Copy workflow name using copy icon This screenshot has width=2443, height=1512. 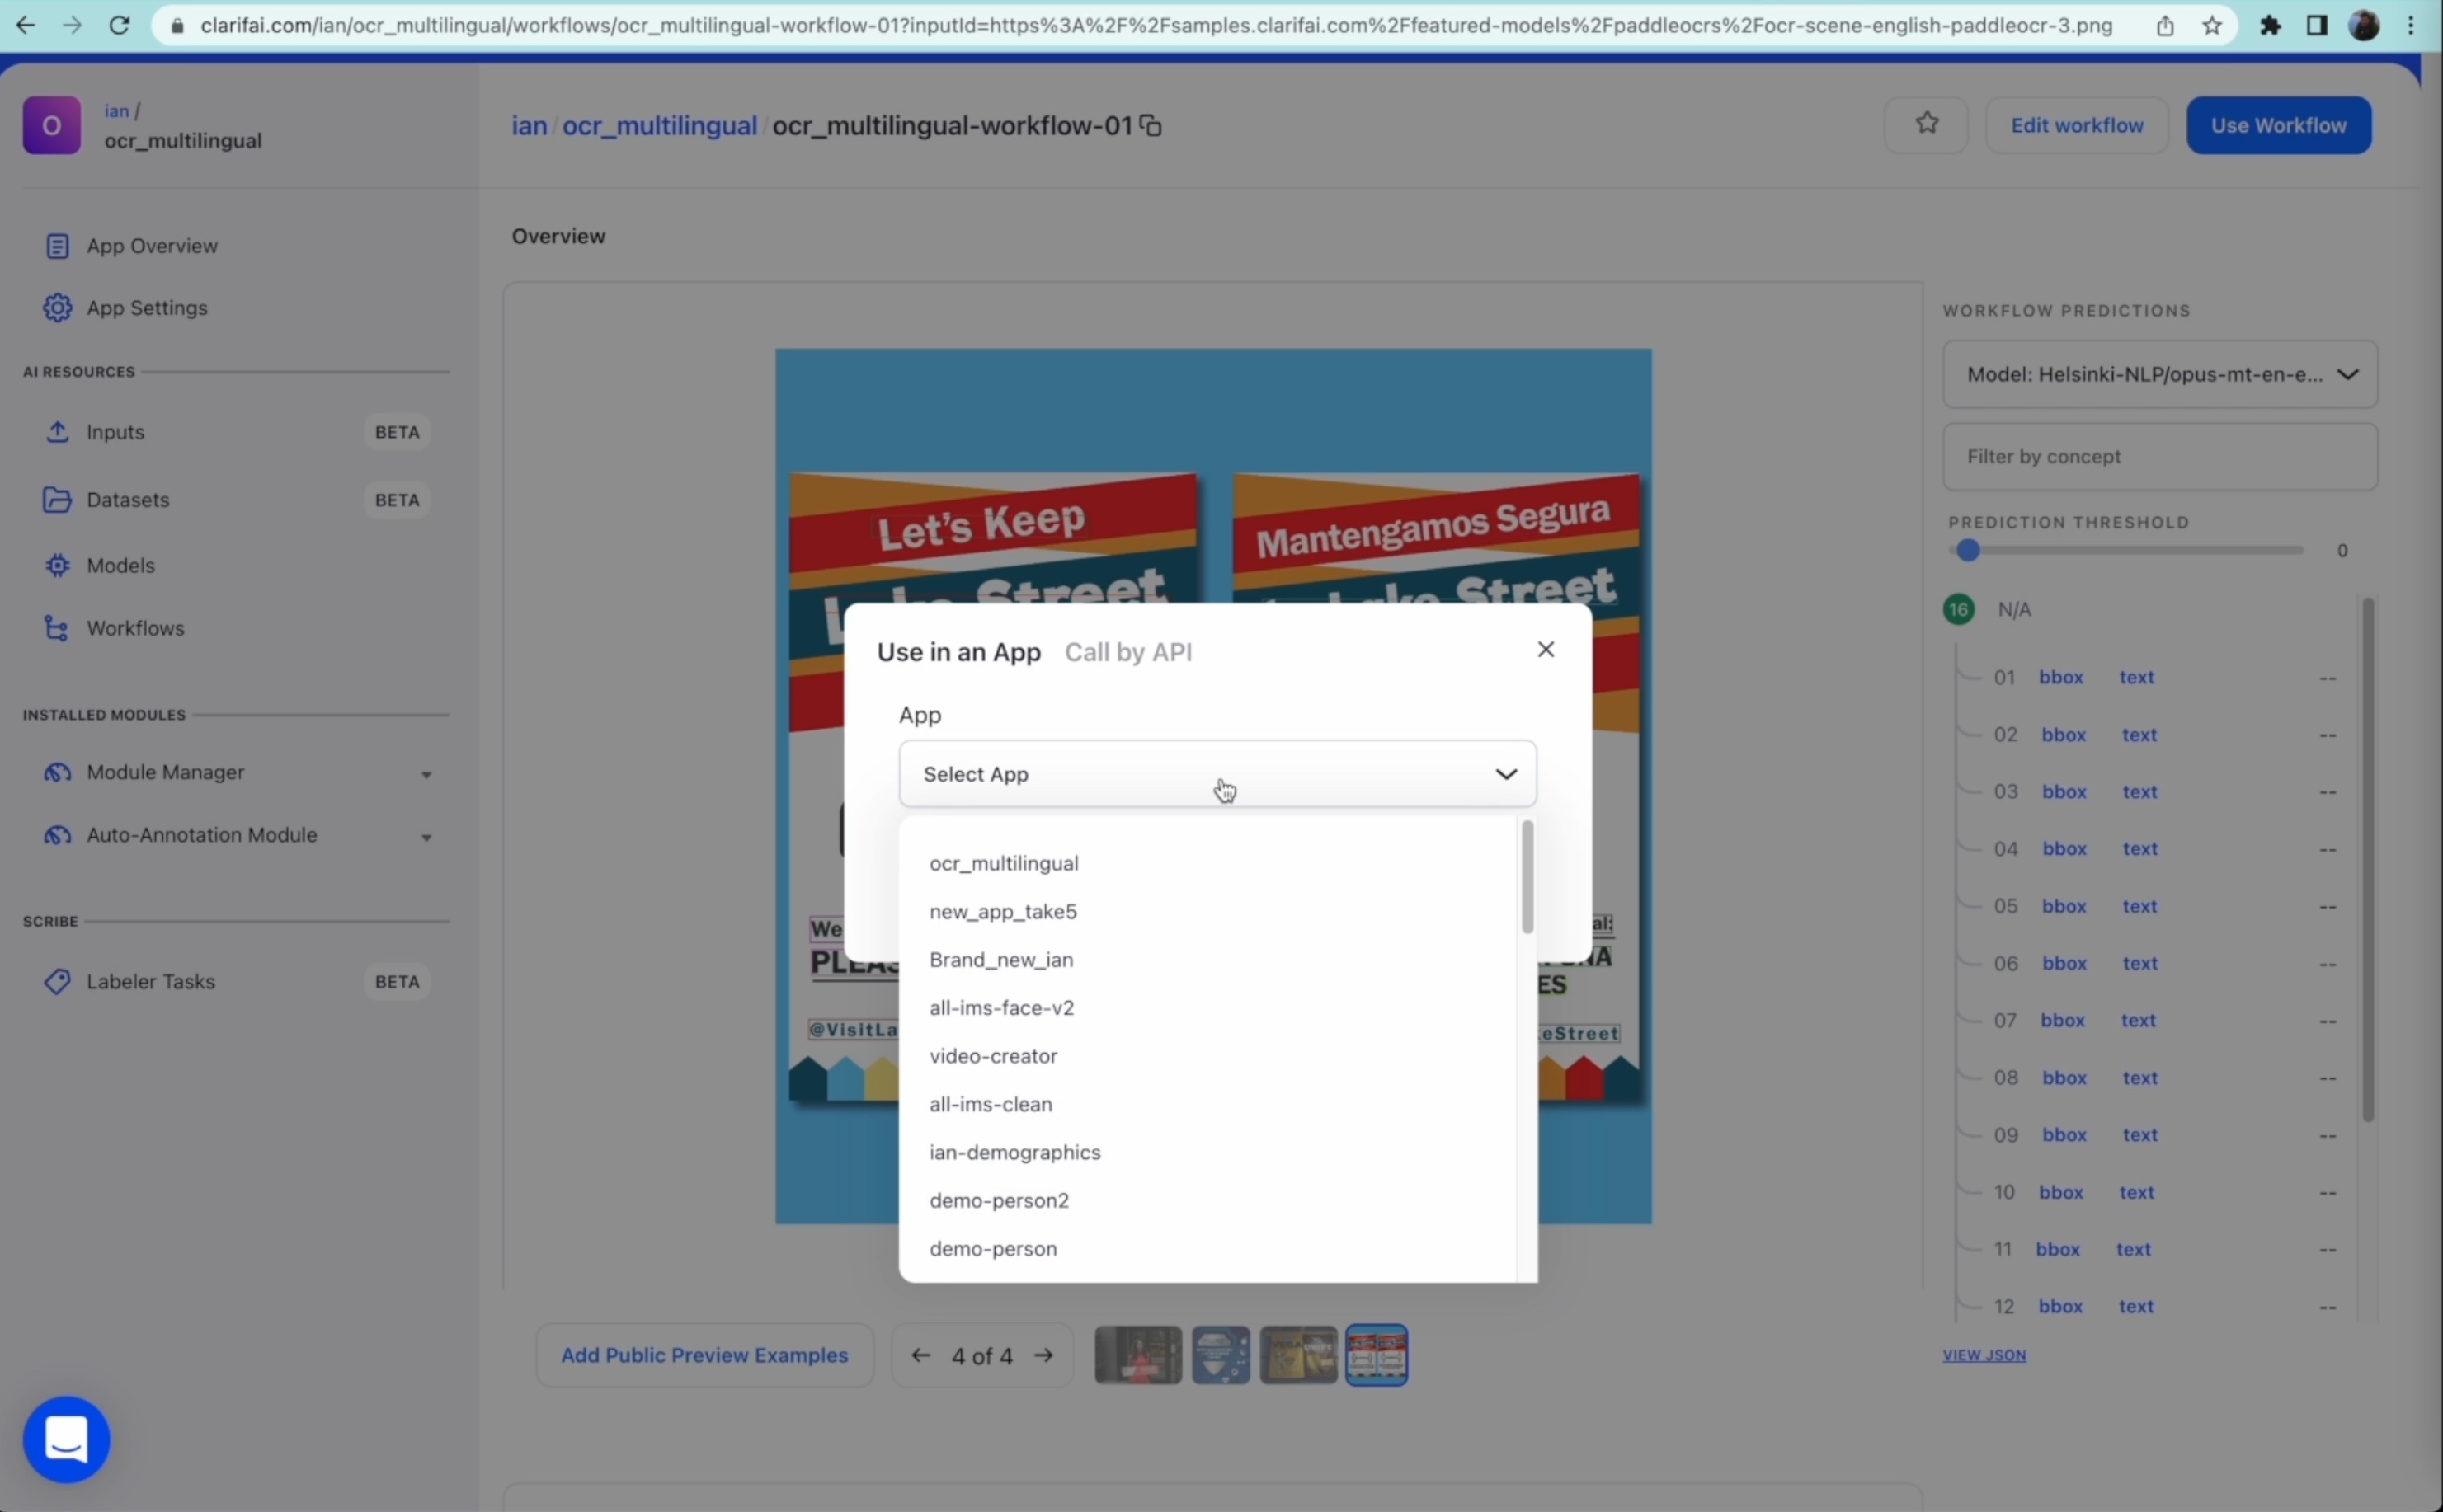click(x=1151, y=126)
